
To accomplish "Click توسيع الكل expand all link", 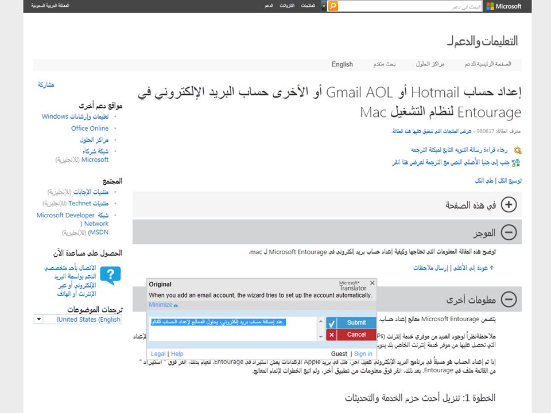I will pos(510,181).
